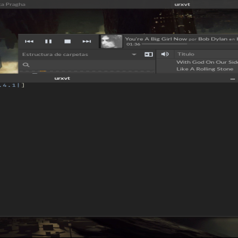
Task: Click the volume speaker icon
Action: (x=165, y=54)
